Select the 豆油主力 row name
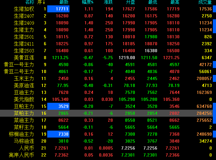 [x=24, y=93]
